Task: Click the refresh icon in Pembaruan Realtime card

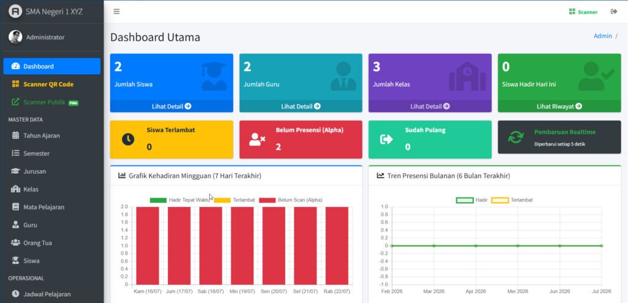Action: pos(515,137)
